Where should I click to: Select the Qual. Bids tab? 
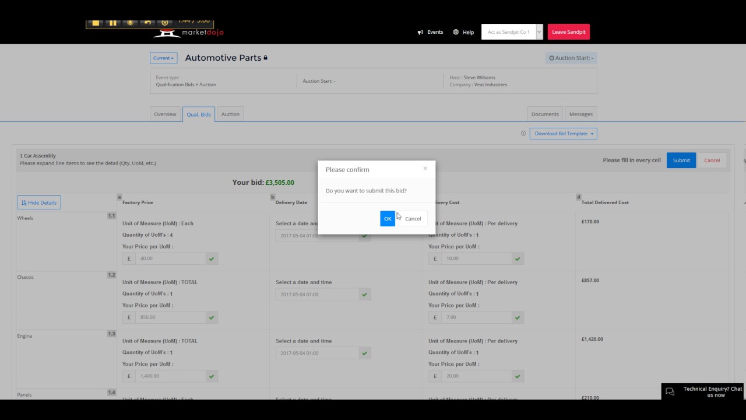[x=199, y=114]
